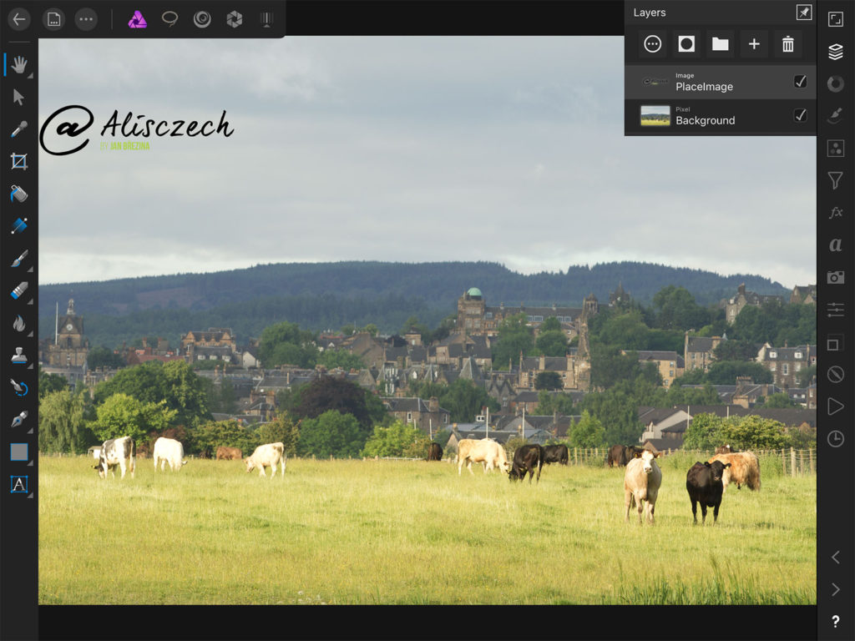Select the Flood Fill bucket tool
855x641 pixels.
(18, 194)
